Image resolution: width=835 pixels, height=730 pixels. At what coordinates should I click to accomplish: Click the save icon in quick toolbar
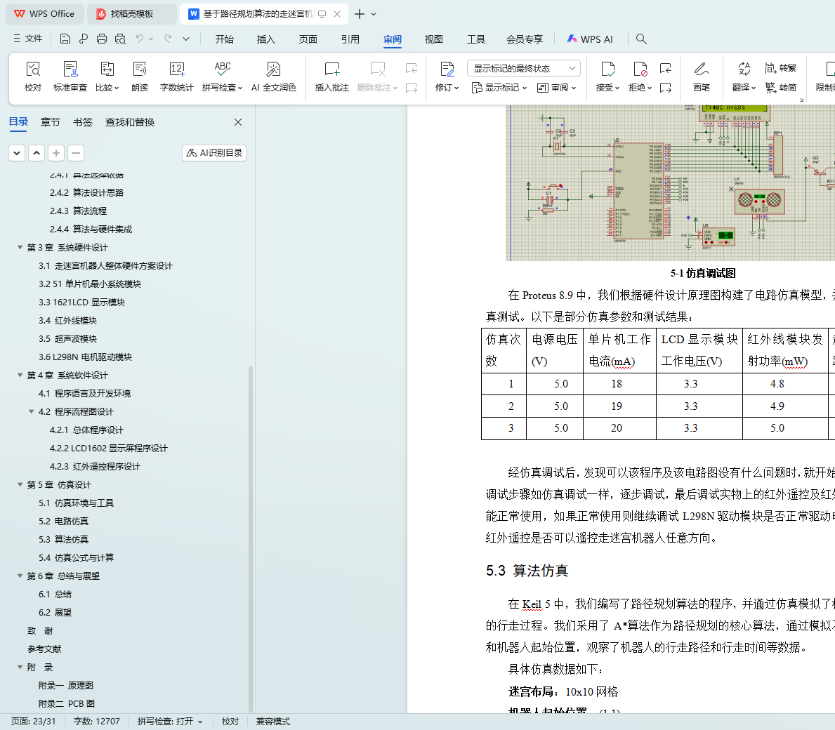[65, 39]
